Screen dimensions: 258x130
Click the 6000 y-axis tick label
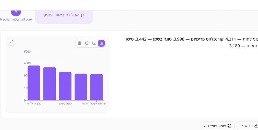click(27, 52)
